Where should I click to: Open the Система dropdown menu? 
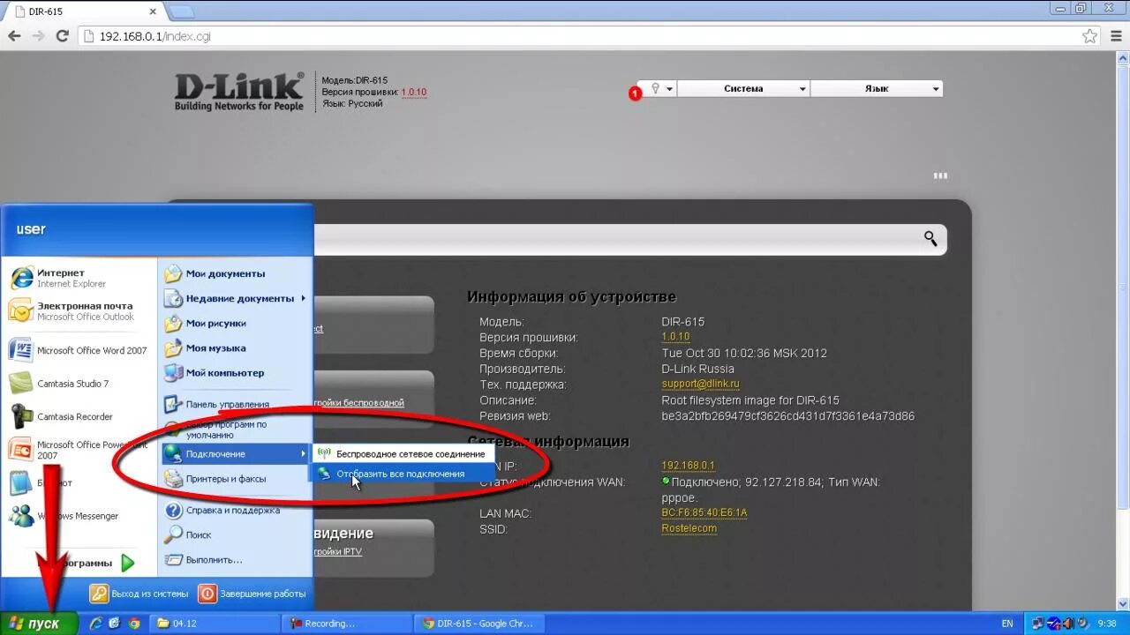(743, 88)
